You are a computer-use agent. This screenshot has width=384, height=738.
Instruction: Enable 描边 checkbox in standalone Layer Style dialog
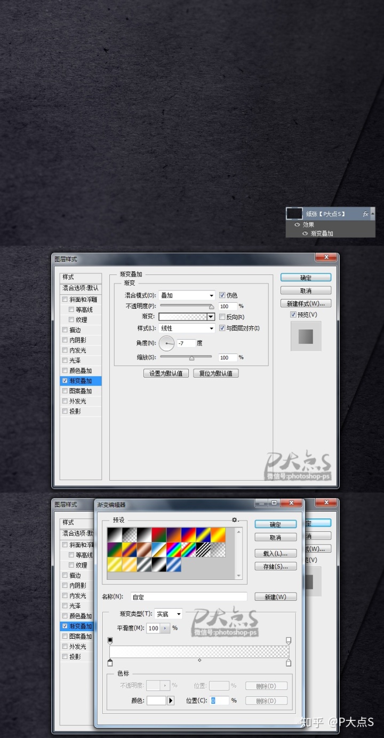(65, 330)
